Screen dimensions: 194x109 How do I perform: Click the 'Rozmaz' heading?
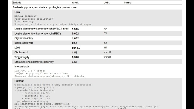point(19,81)
